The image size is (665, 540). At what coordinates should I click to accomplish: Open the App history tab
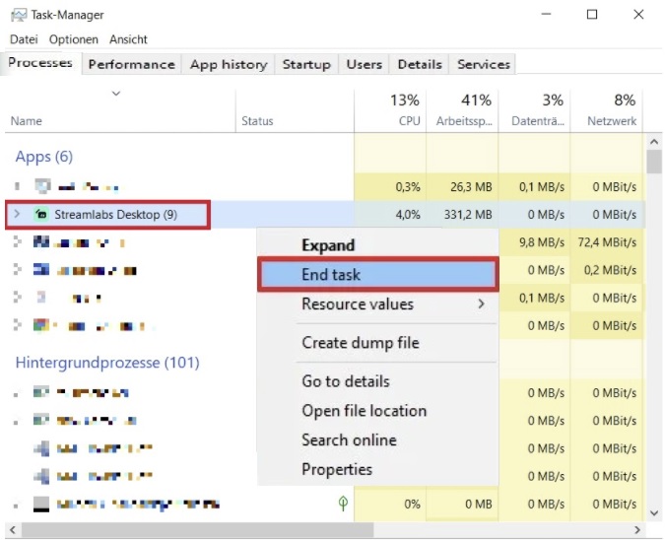(228, 64)
